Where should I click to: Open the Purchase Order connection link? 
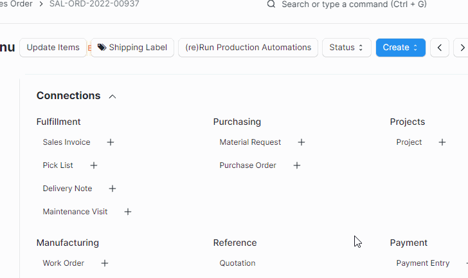248,165
